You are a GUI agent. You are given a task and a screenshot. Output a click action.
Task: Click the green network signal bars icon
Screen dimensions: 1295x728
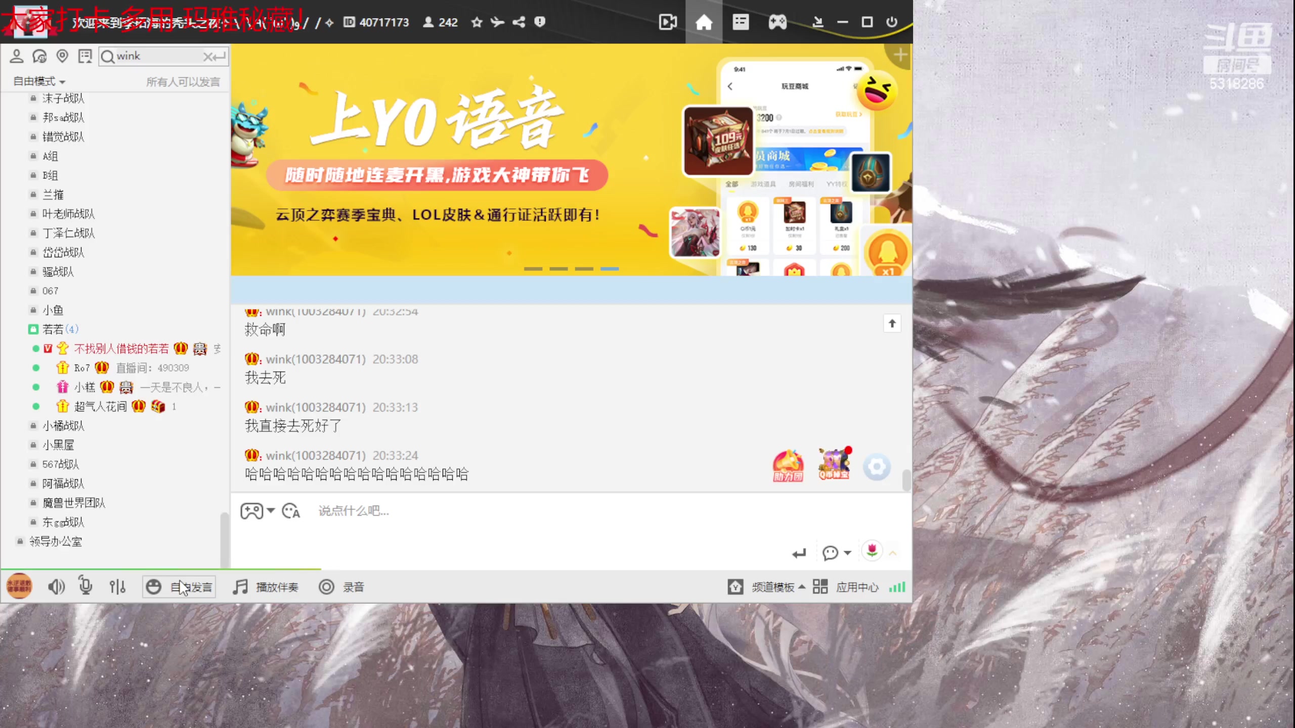coord(897,587)
